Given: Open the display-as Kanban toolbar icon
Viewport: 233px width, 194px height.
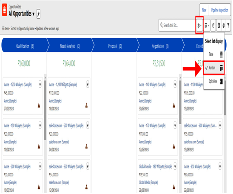Looking at the screenshot, I should (x=207, y=26).
